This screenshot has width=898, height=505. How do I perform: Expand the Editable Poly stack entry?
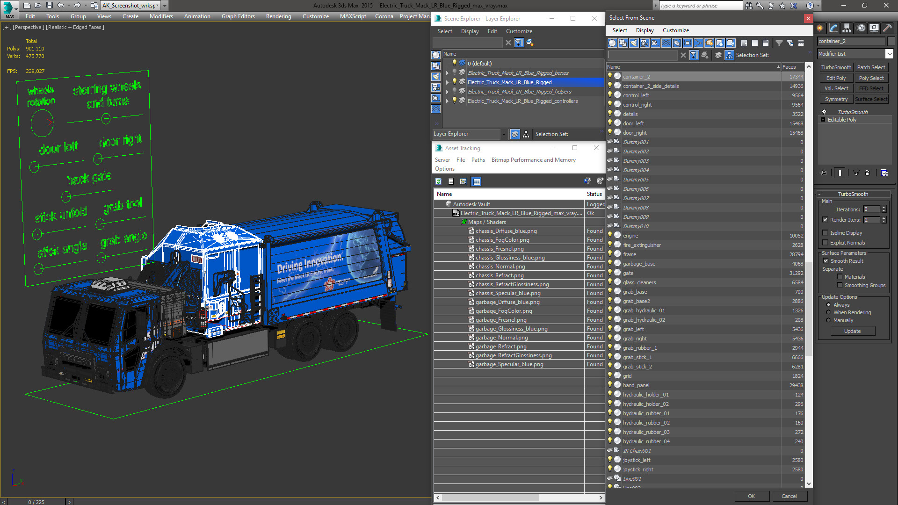(x=823, y=120)
